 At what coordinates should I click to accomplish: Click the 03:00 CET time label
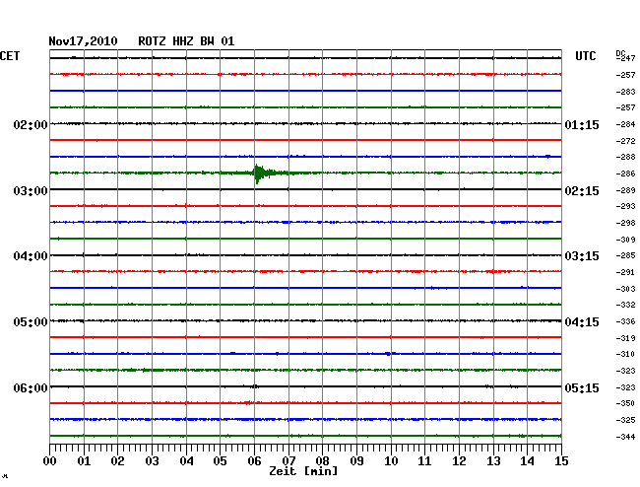31,191
